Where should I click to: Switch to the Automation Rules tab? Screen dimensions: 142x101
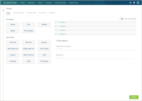(x=18, y=13)
